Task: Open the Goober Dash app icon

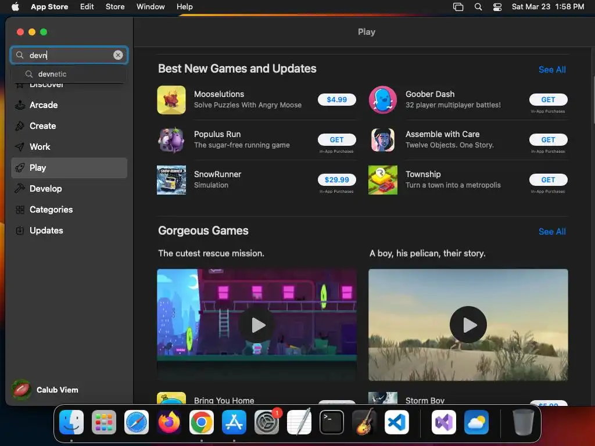Action: (383, 100)
